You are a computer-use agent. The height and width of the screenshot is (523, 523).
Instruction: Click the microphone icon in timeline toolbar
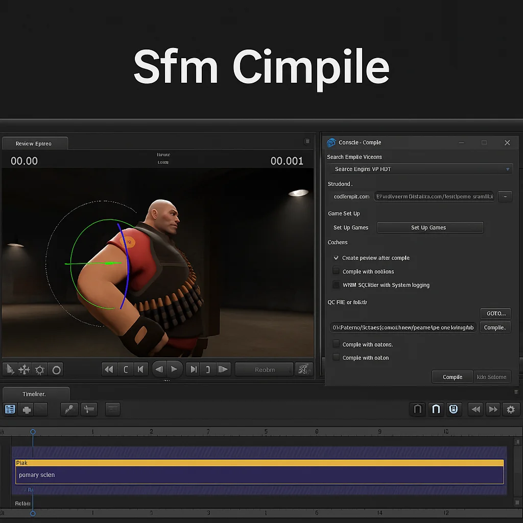point(69,409)
